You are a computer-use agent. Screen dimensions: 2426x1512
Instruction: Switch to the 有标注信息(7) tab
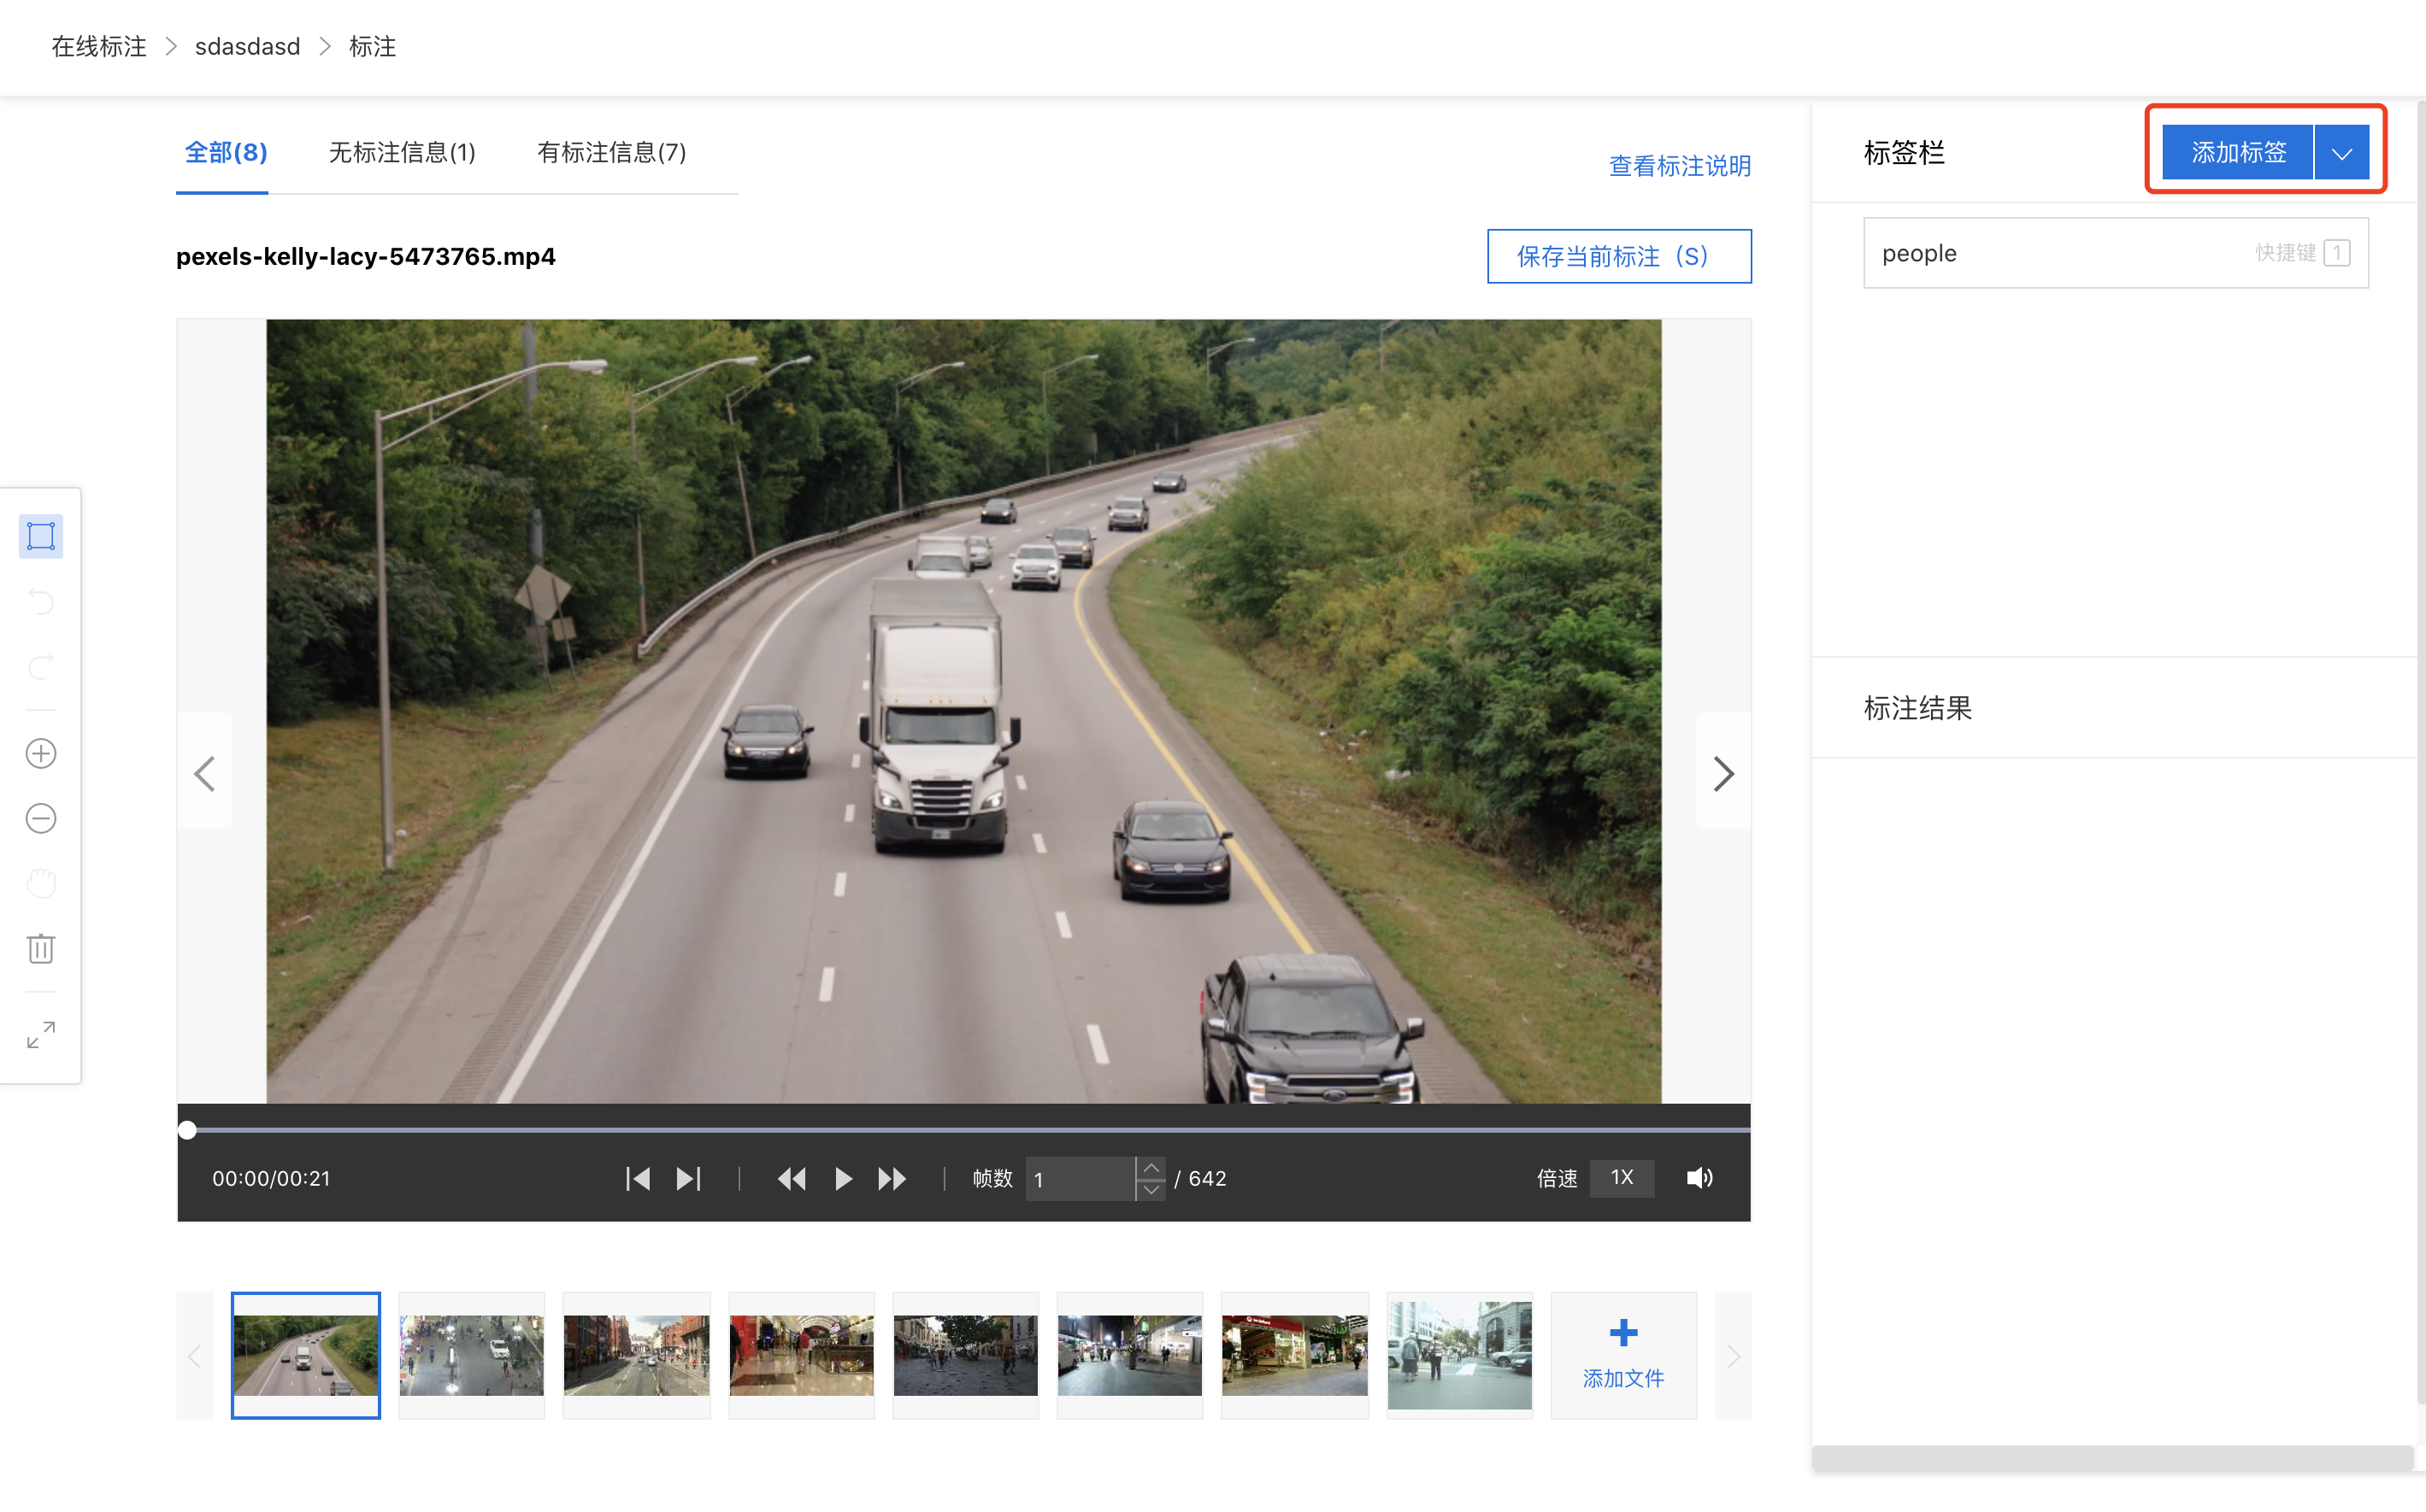click(x=611, y=153)
